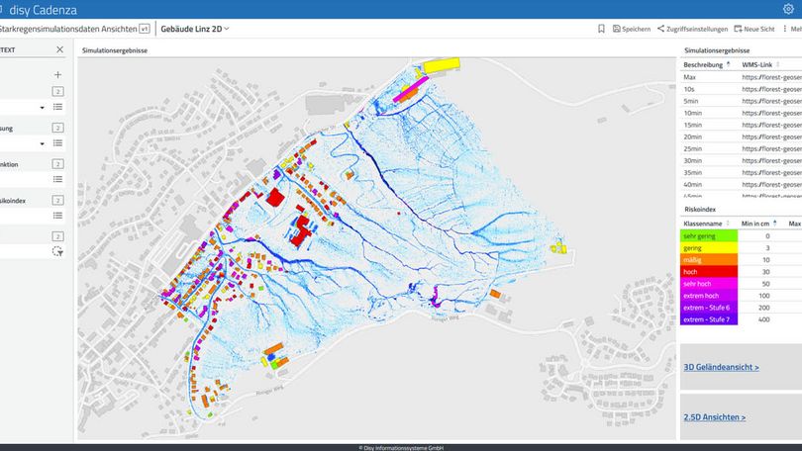Click the bookmark icon in toolbar

pyautogui.click(x=601, y=29)
